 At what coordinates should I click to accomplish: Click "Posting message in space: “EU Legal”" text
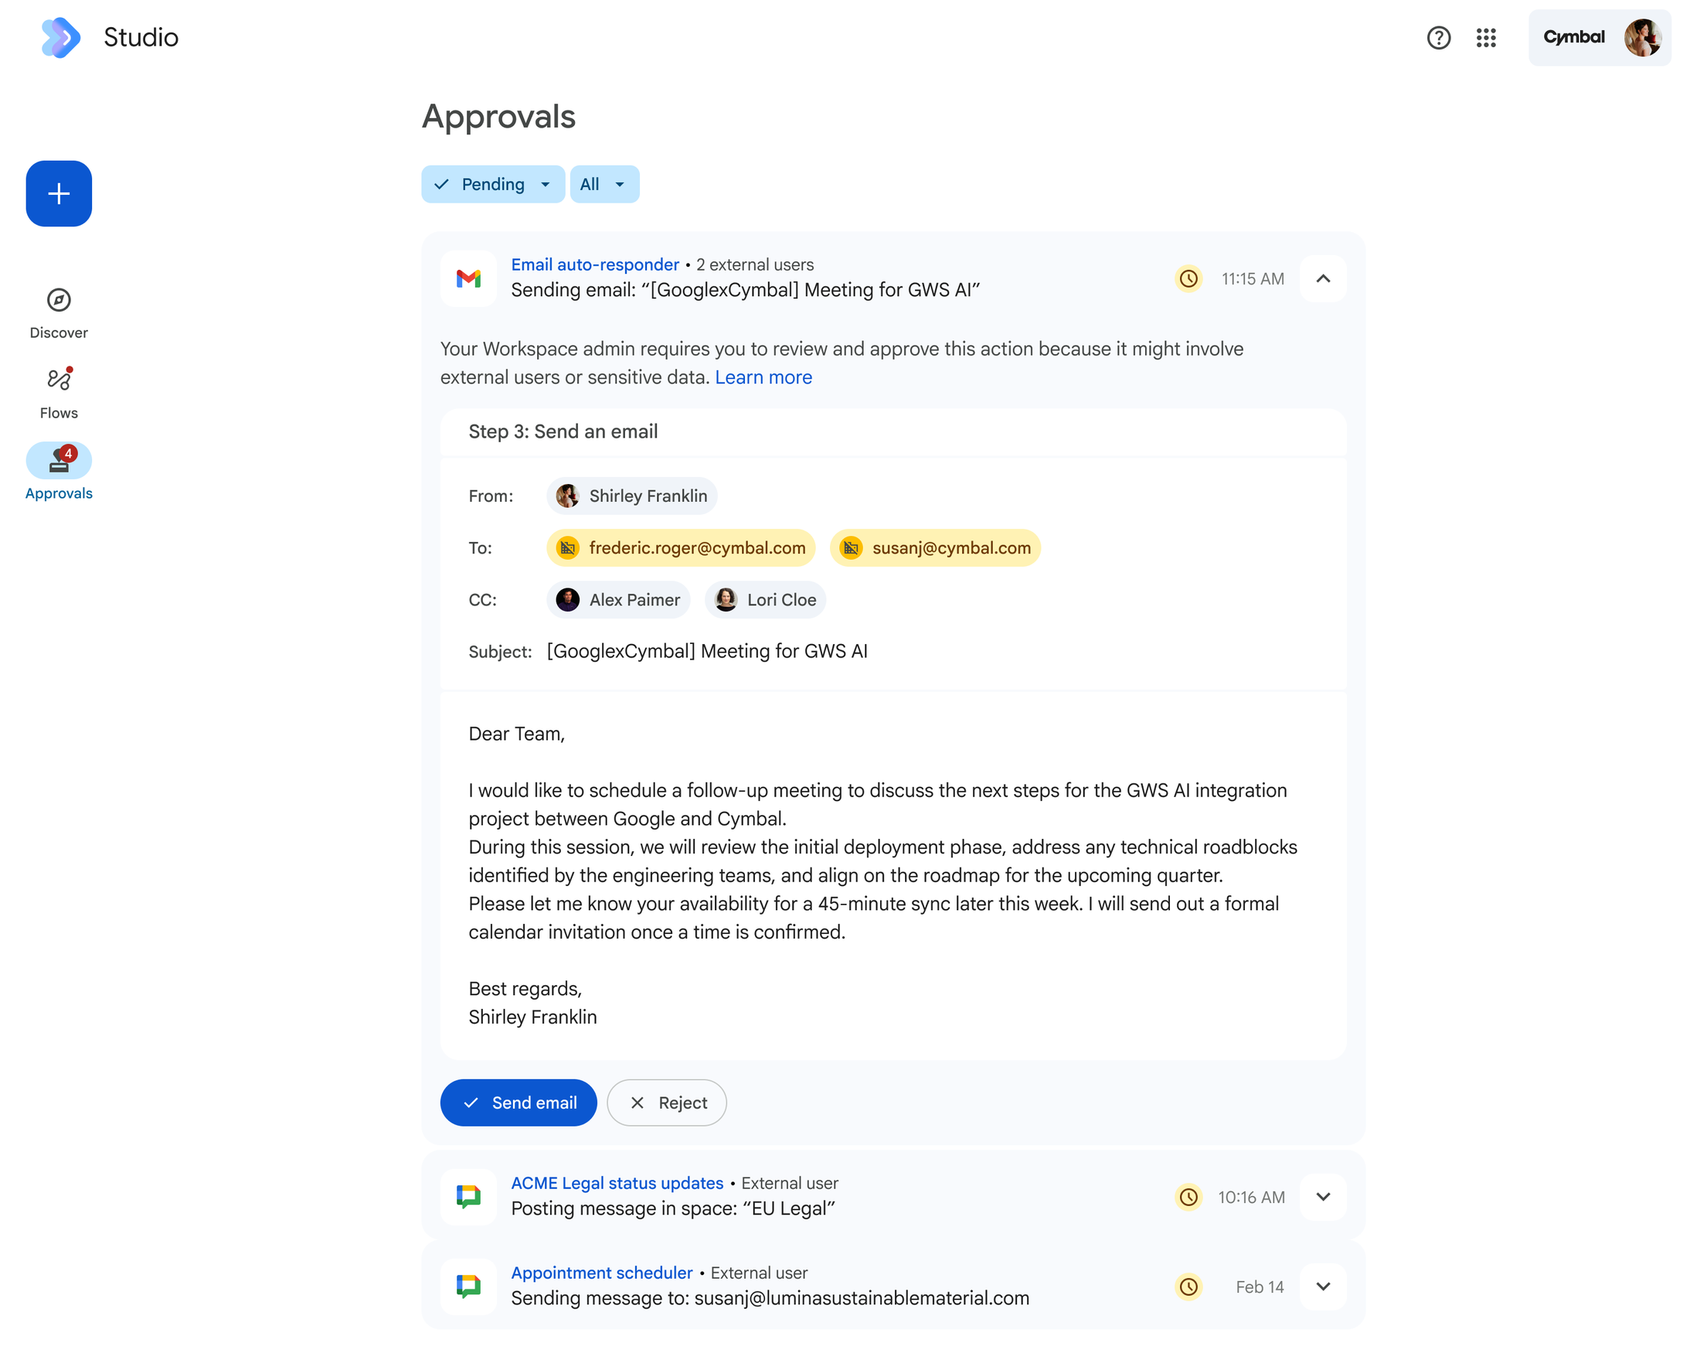[672, 1208]
